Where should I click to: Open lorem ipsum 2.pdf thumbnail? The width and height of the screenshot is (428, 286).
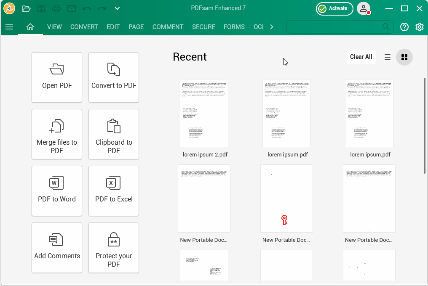pos(204,113)
